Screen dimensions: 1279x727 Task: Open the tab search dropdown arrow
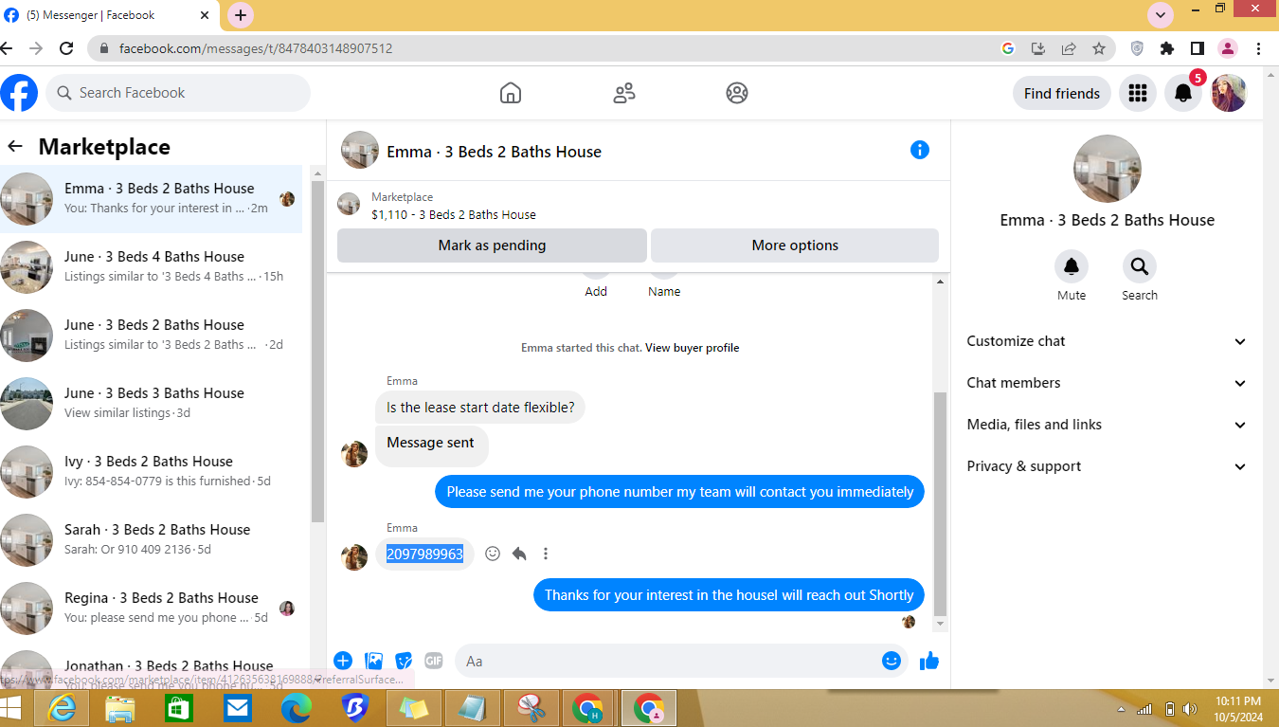pyautogui.click(x=1161, y=15)
